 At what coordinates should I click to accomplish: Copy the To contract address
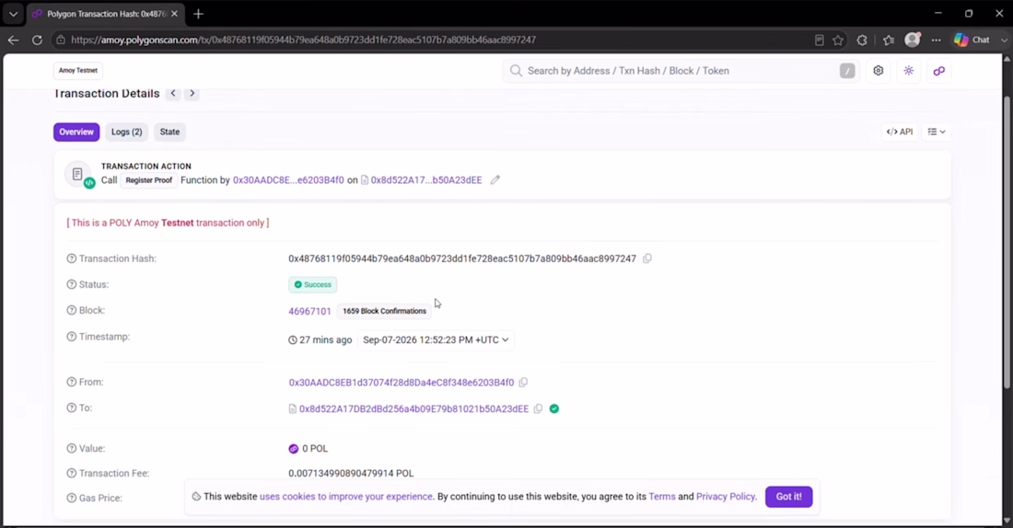tap(538, 408)
